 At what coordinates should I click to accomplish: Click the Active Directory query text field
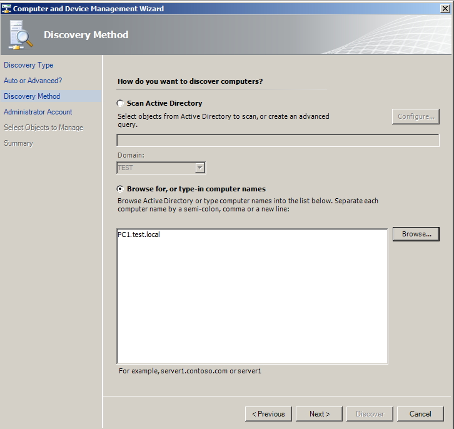tap(278, 141)
